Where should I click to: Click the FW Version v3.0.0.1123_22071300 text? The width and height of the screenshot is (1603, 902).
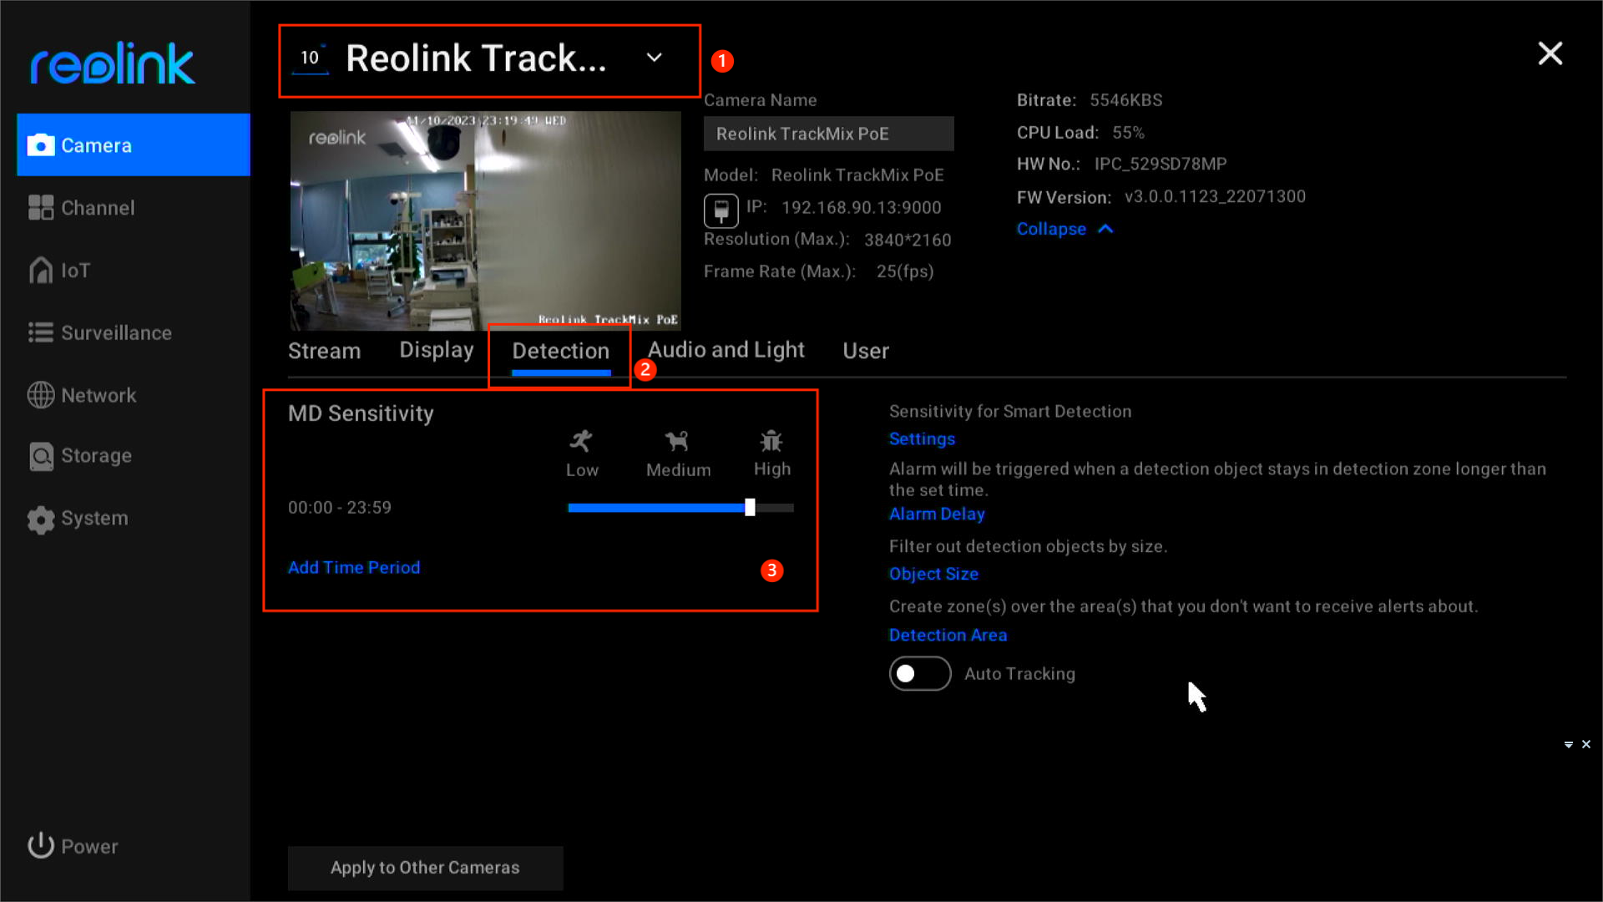pos(1215,197)
